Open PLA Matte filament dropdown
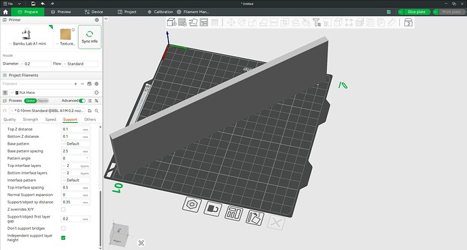The width and height of the screenshot is (467, 250). 51,93
